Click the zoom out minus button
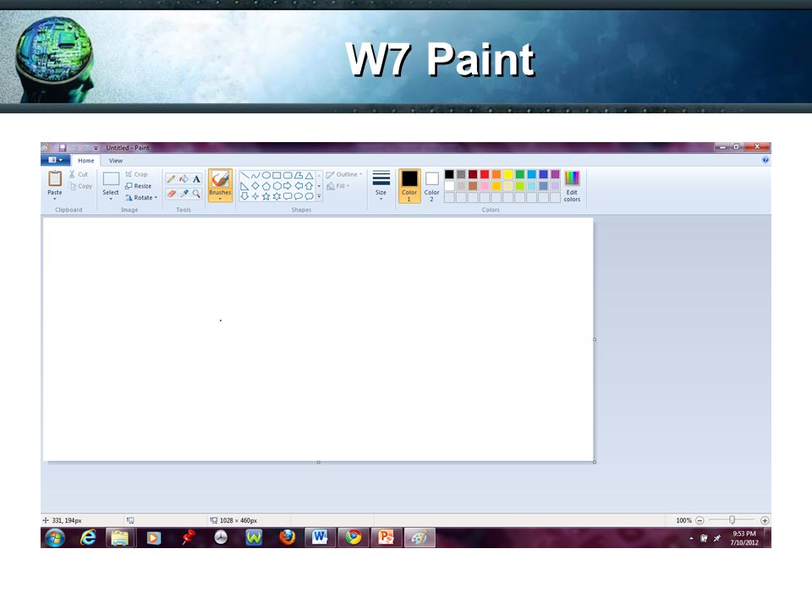 [700, 520]
